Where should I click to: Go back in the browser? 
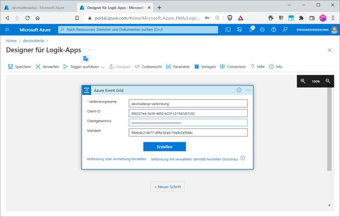[7, 18]
